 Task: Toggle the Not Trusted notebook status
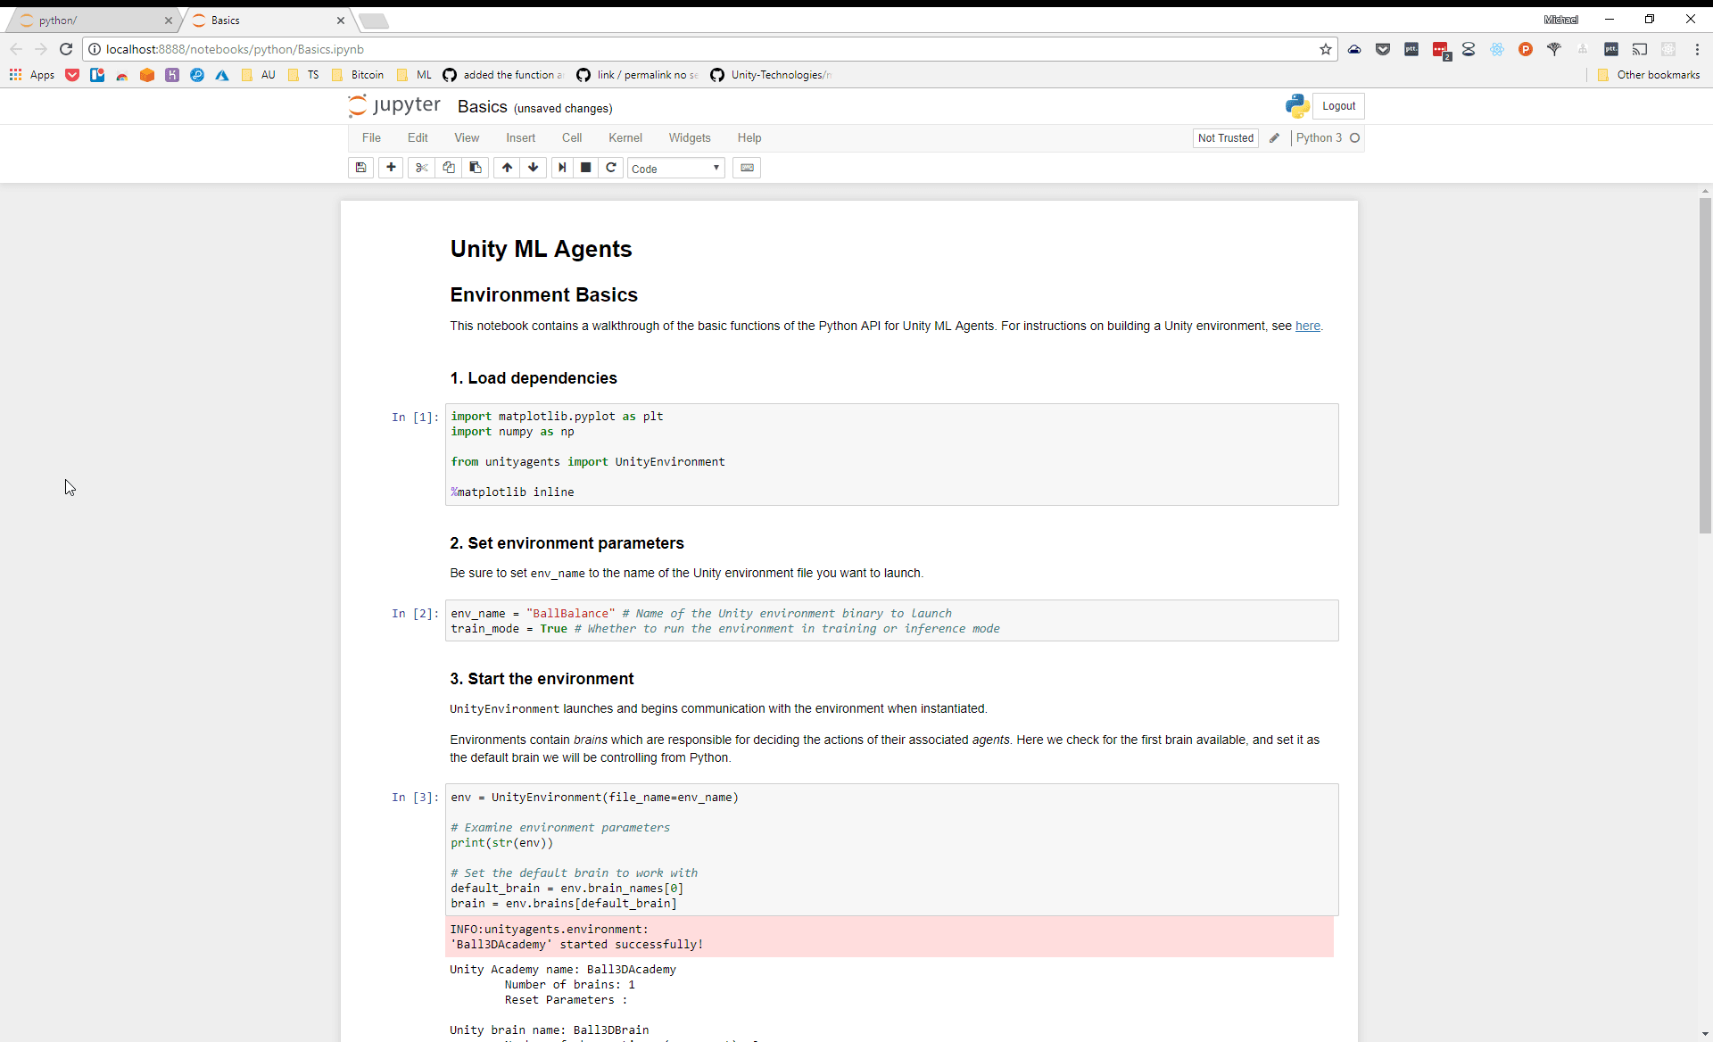pyautogui.click(x=1225, y=138)
